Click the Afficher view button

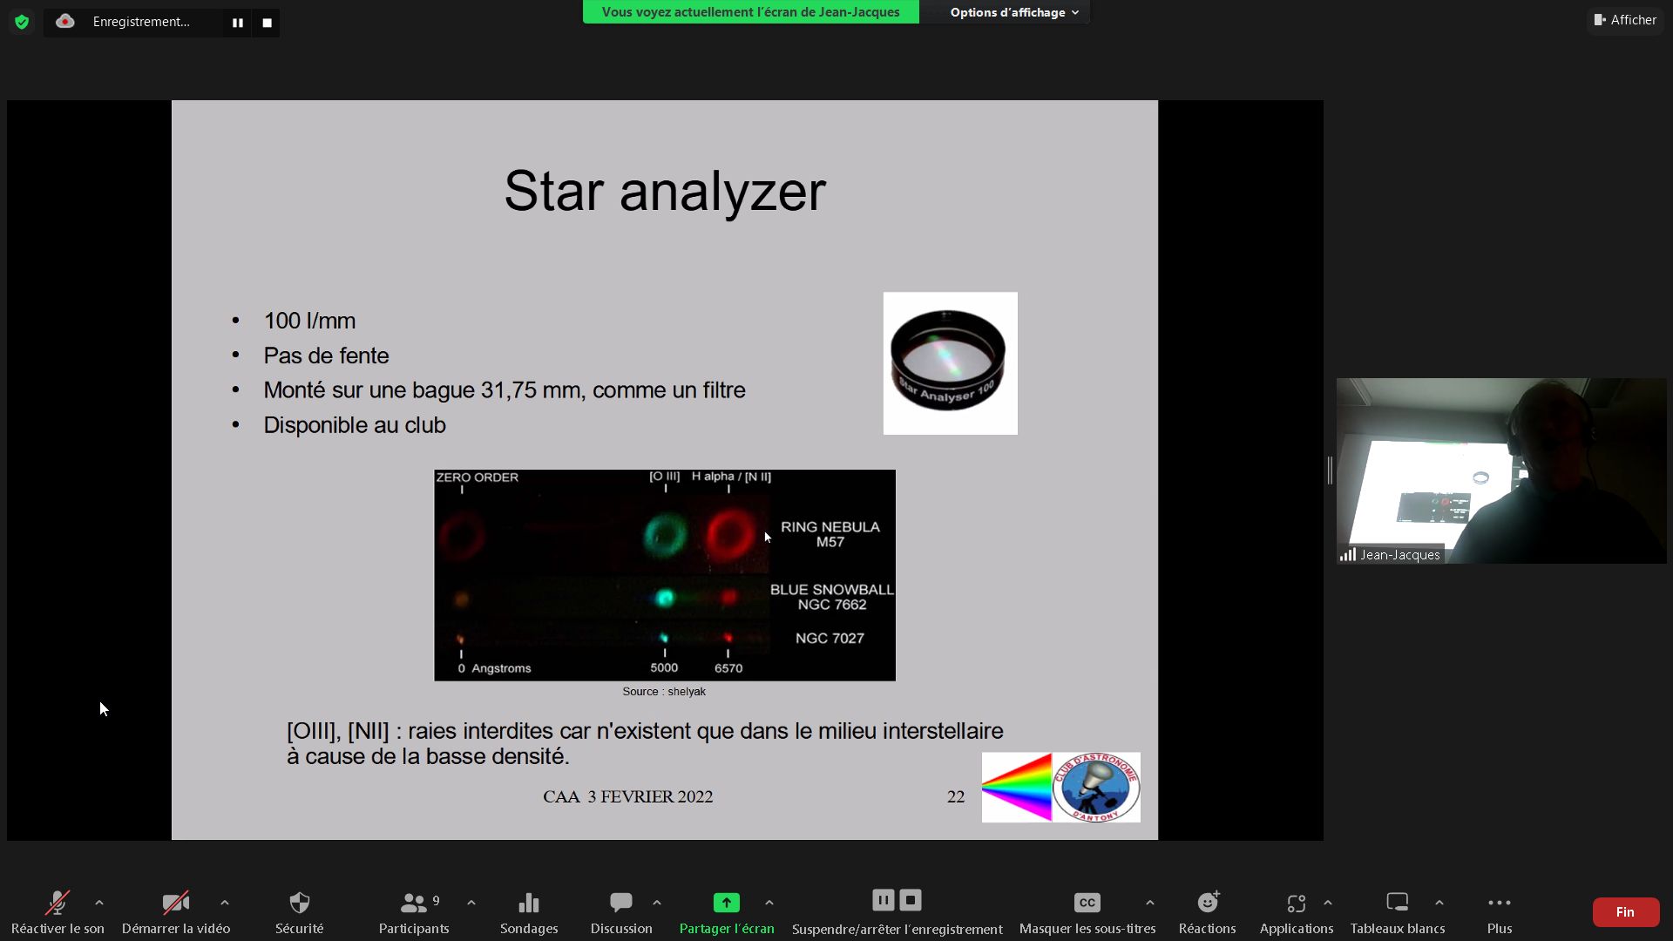pos(1625,20)
